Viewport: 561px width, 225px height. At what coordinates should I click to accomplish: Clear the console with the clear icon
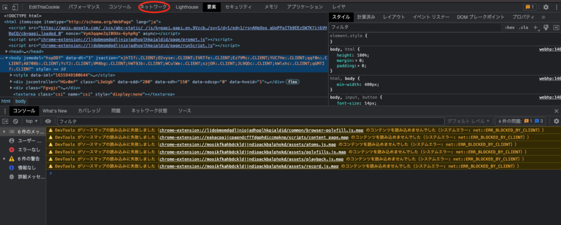coord(16,121)
